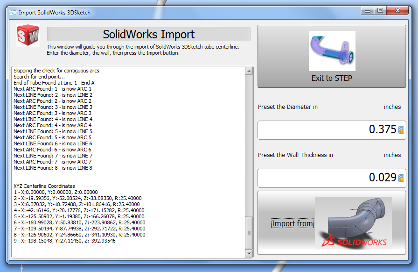The image size is (418, 272).
Task: Select the 'End of Tube Found' log line
Action: tap(54, 83)
